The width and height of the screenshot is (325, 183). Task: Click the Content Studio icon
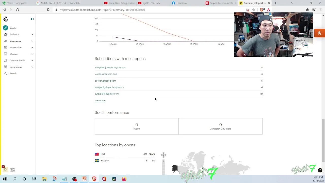tap(5, 60)
